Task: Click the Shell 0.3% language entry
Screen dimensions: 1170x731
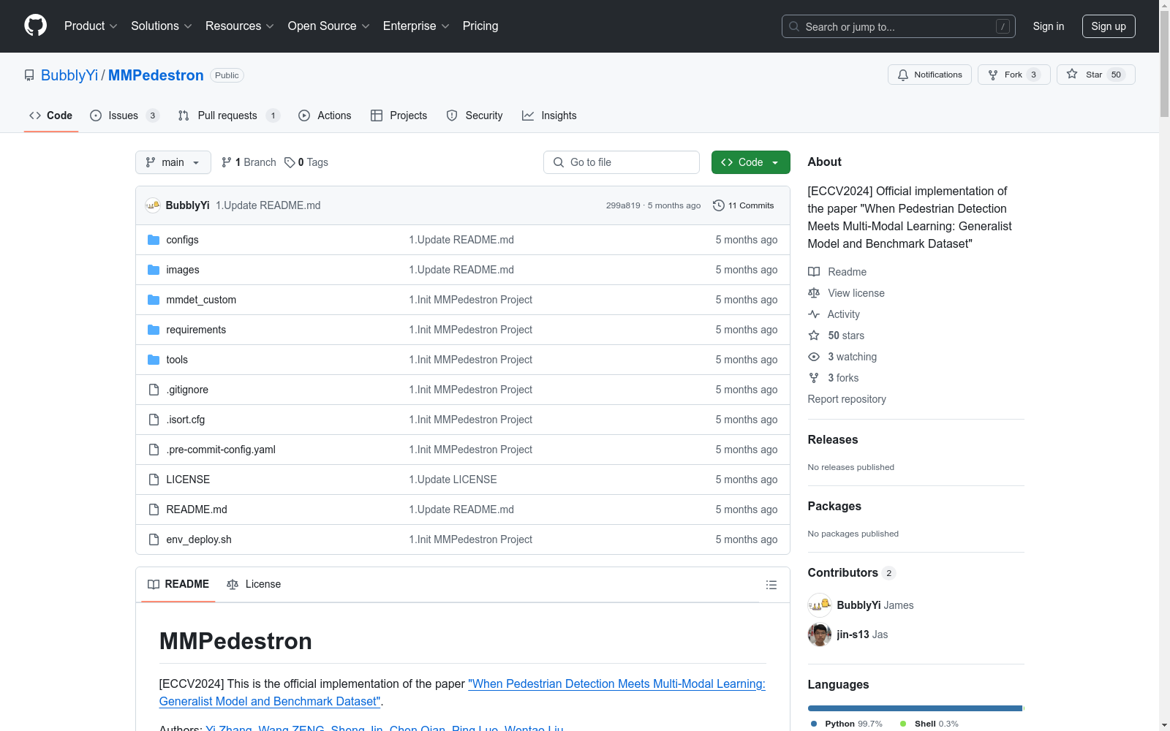Action: tap(929, 724)
